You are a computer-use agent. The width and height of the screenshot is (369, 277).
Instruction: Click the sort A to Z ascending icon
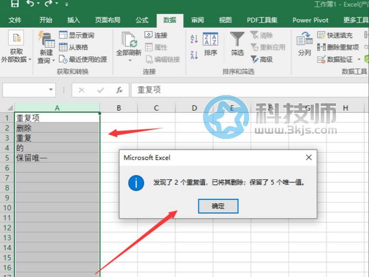click(194, 39)
